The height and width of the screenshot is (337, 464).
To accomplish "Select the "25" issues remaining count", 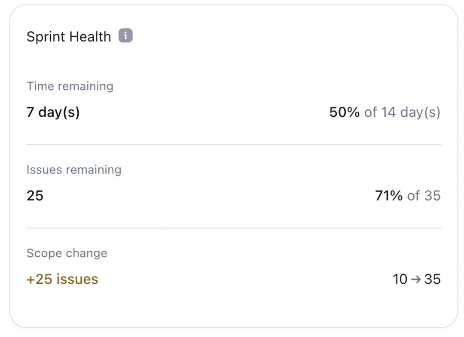I will point(35,196).
